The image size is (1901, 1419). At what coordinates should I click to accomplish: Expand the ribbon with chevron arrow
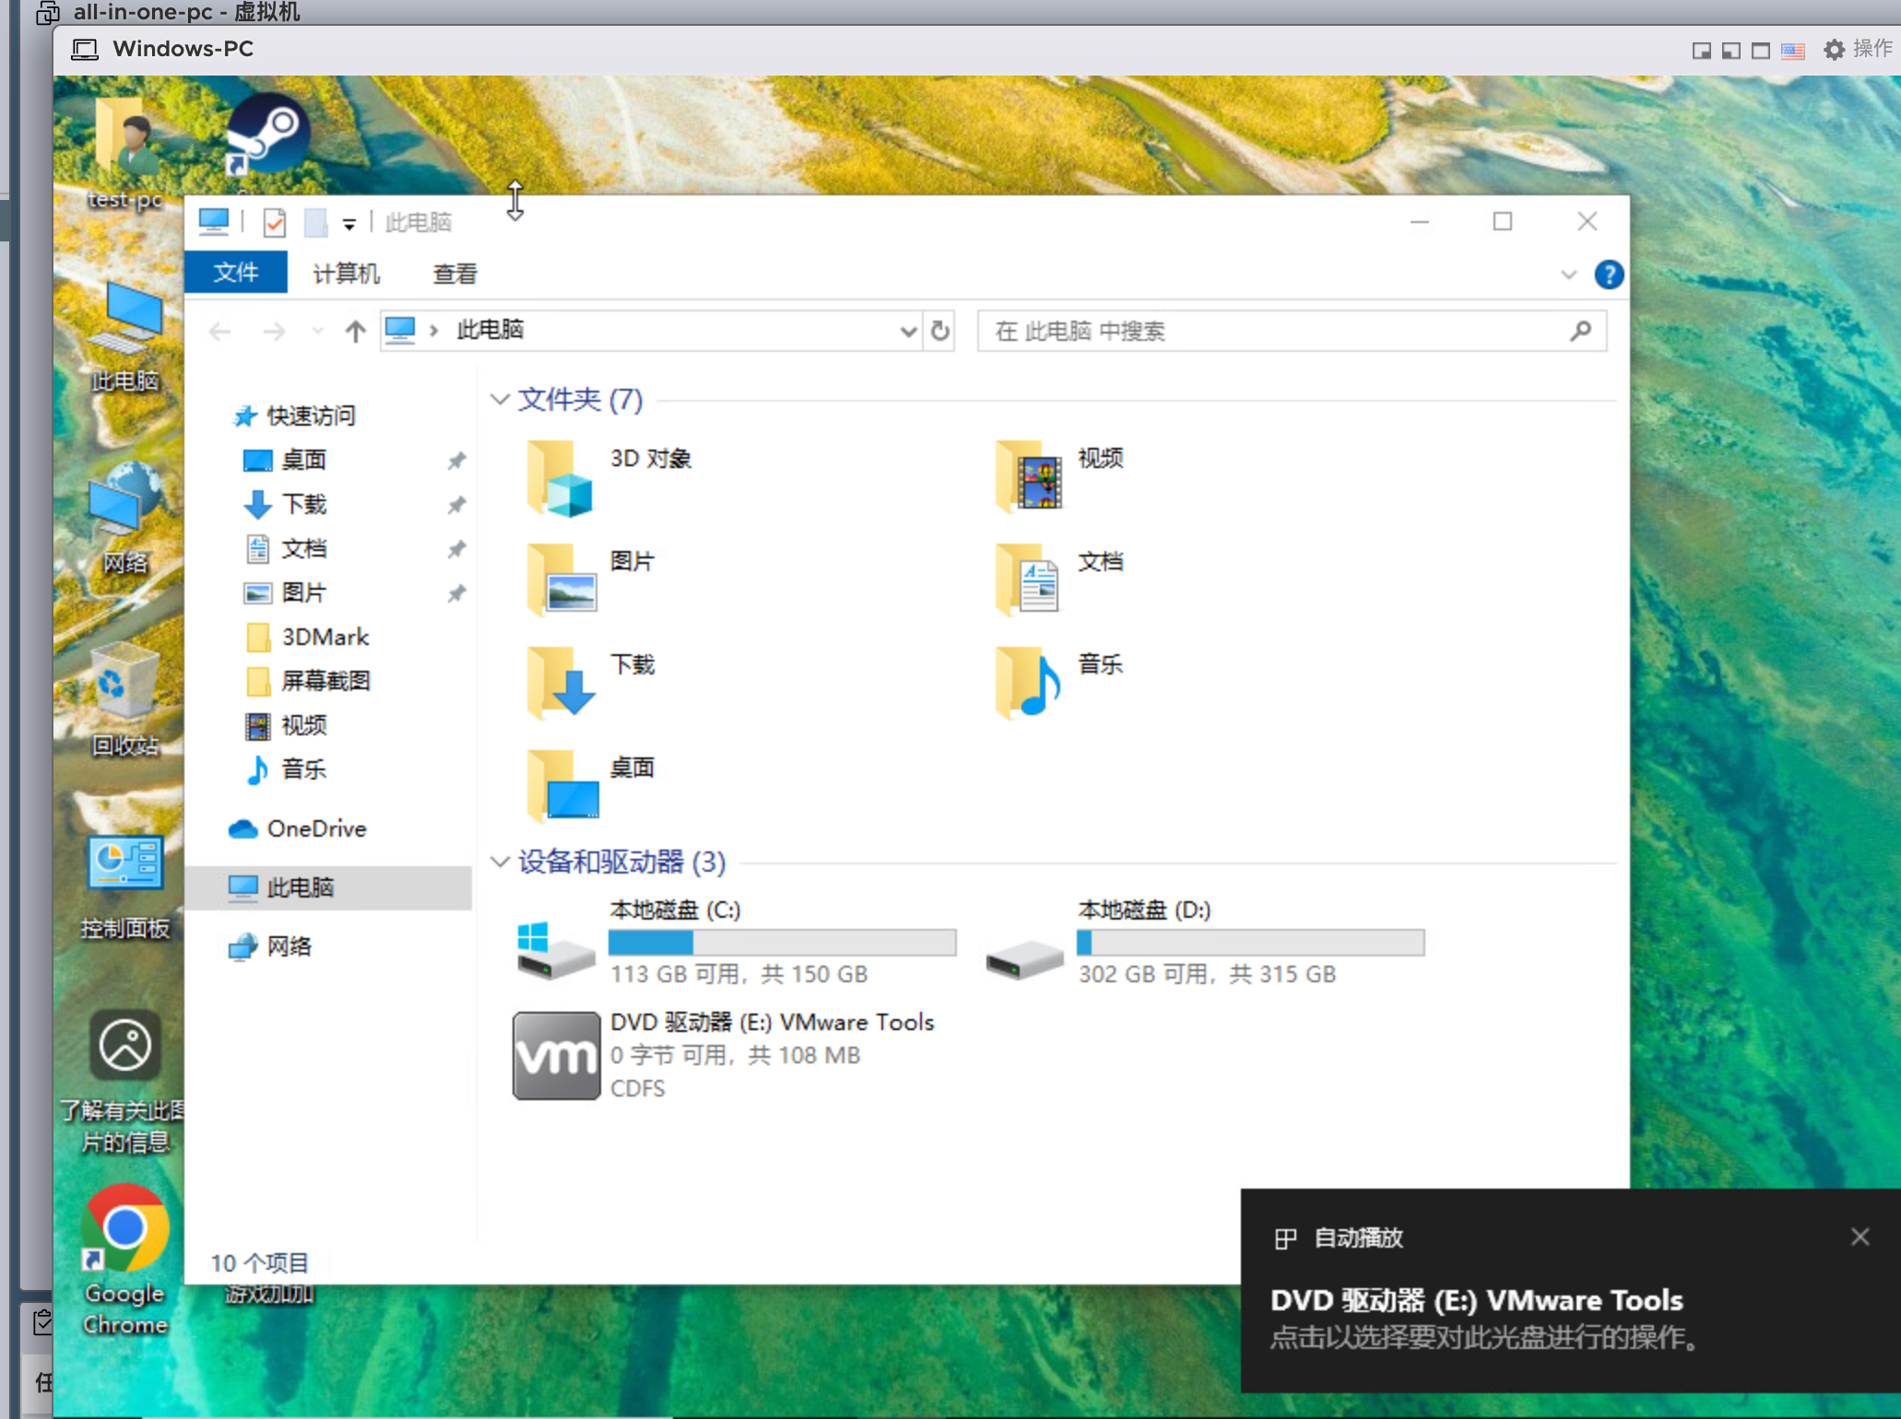click(1568, 275)
